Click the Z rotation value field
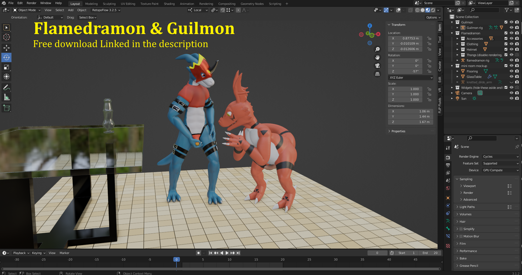The height and width of the screenshot is (275, 522). coord(405,71)
